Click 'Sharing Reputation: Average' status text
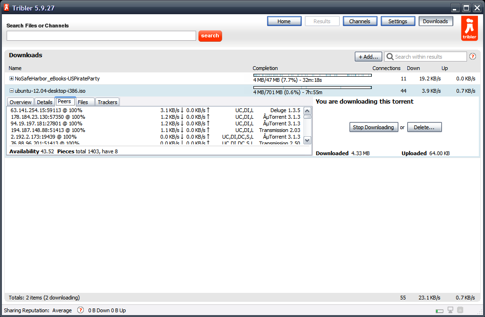485x317 pixels. 38,310
